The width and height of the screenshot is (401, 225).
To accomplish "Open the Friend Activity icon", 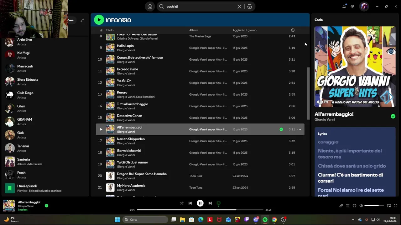I will 352,6.
